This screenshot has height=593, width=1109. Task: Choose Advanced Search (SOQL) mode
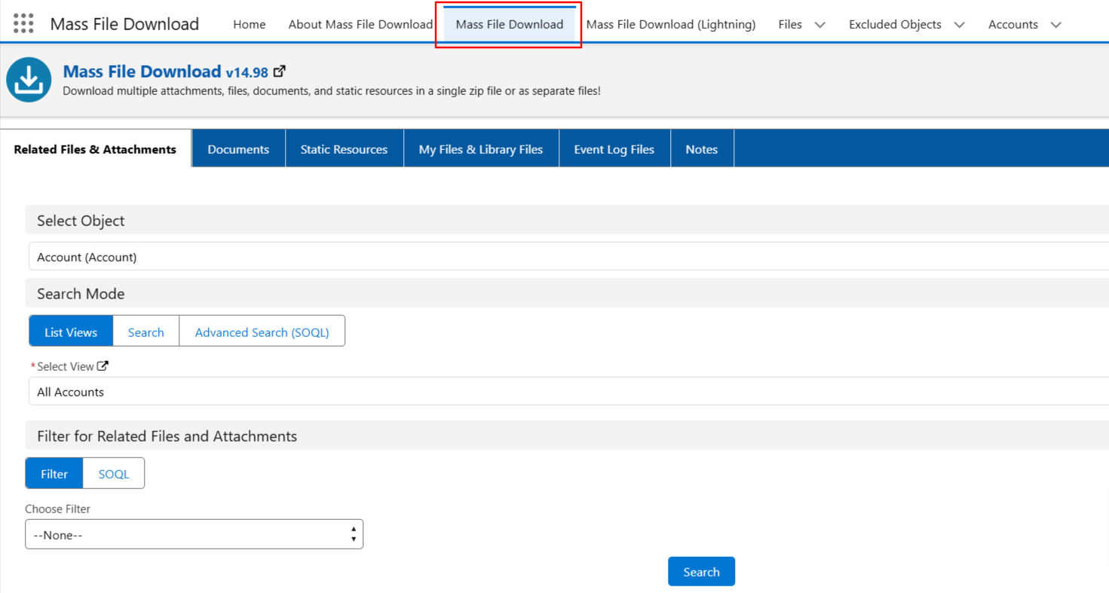(262, 332)
